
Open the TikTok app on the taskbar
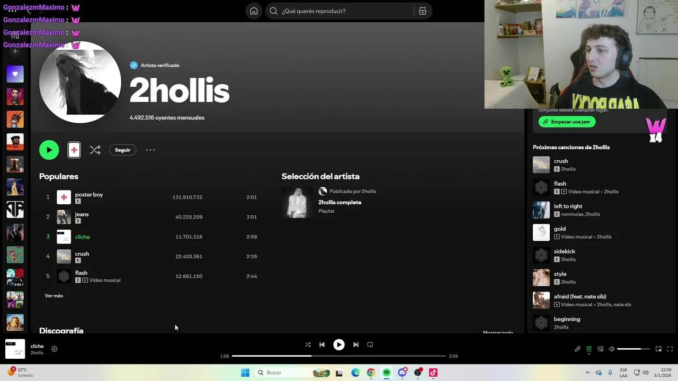(433, 373)
